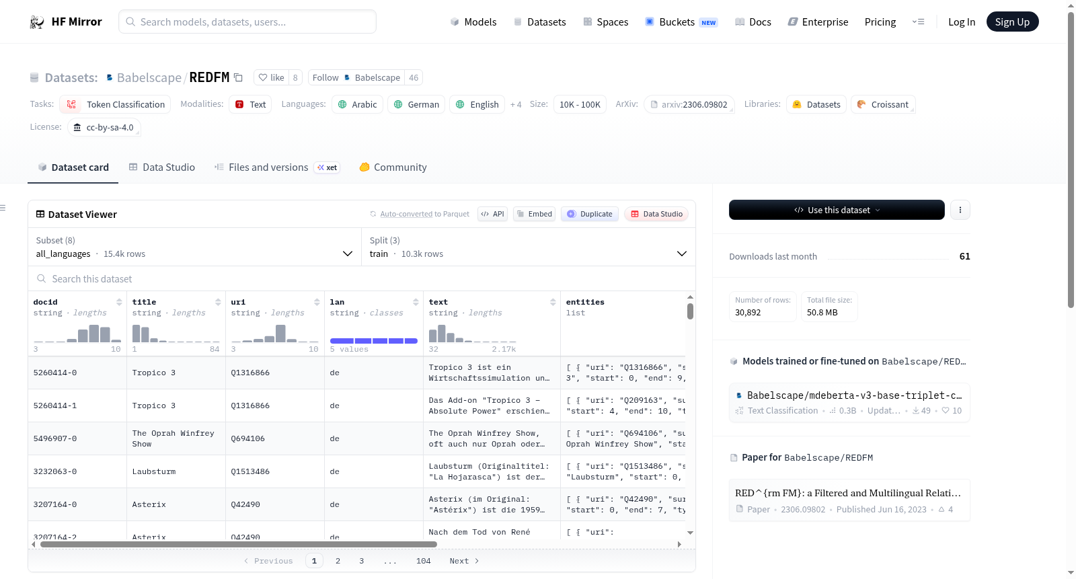The height and width of the screenshot is (579, 1076).
Task: Select the Text modality tag
Action: click(x=250, y=104)
